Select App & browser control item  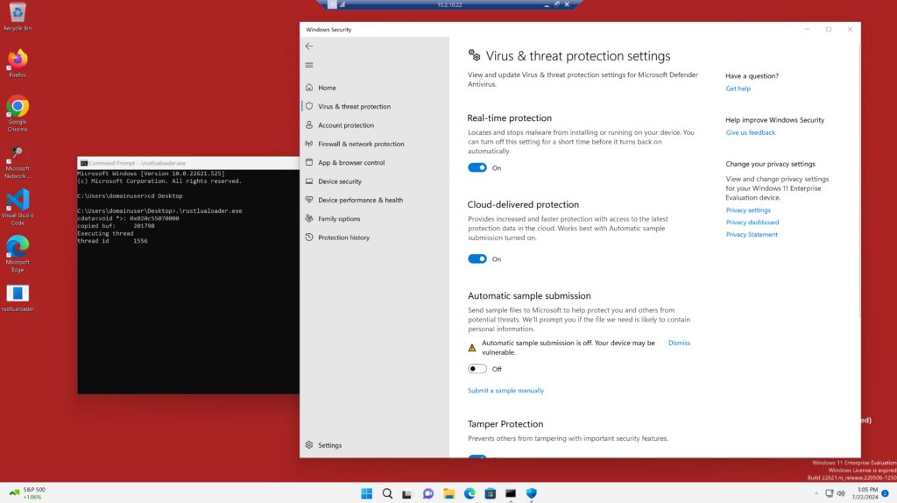[351, 162]
